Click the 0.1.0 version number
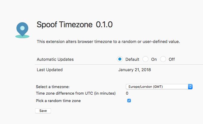 point(104,25)
